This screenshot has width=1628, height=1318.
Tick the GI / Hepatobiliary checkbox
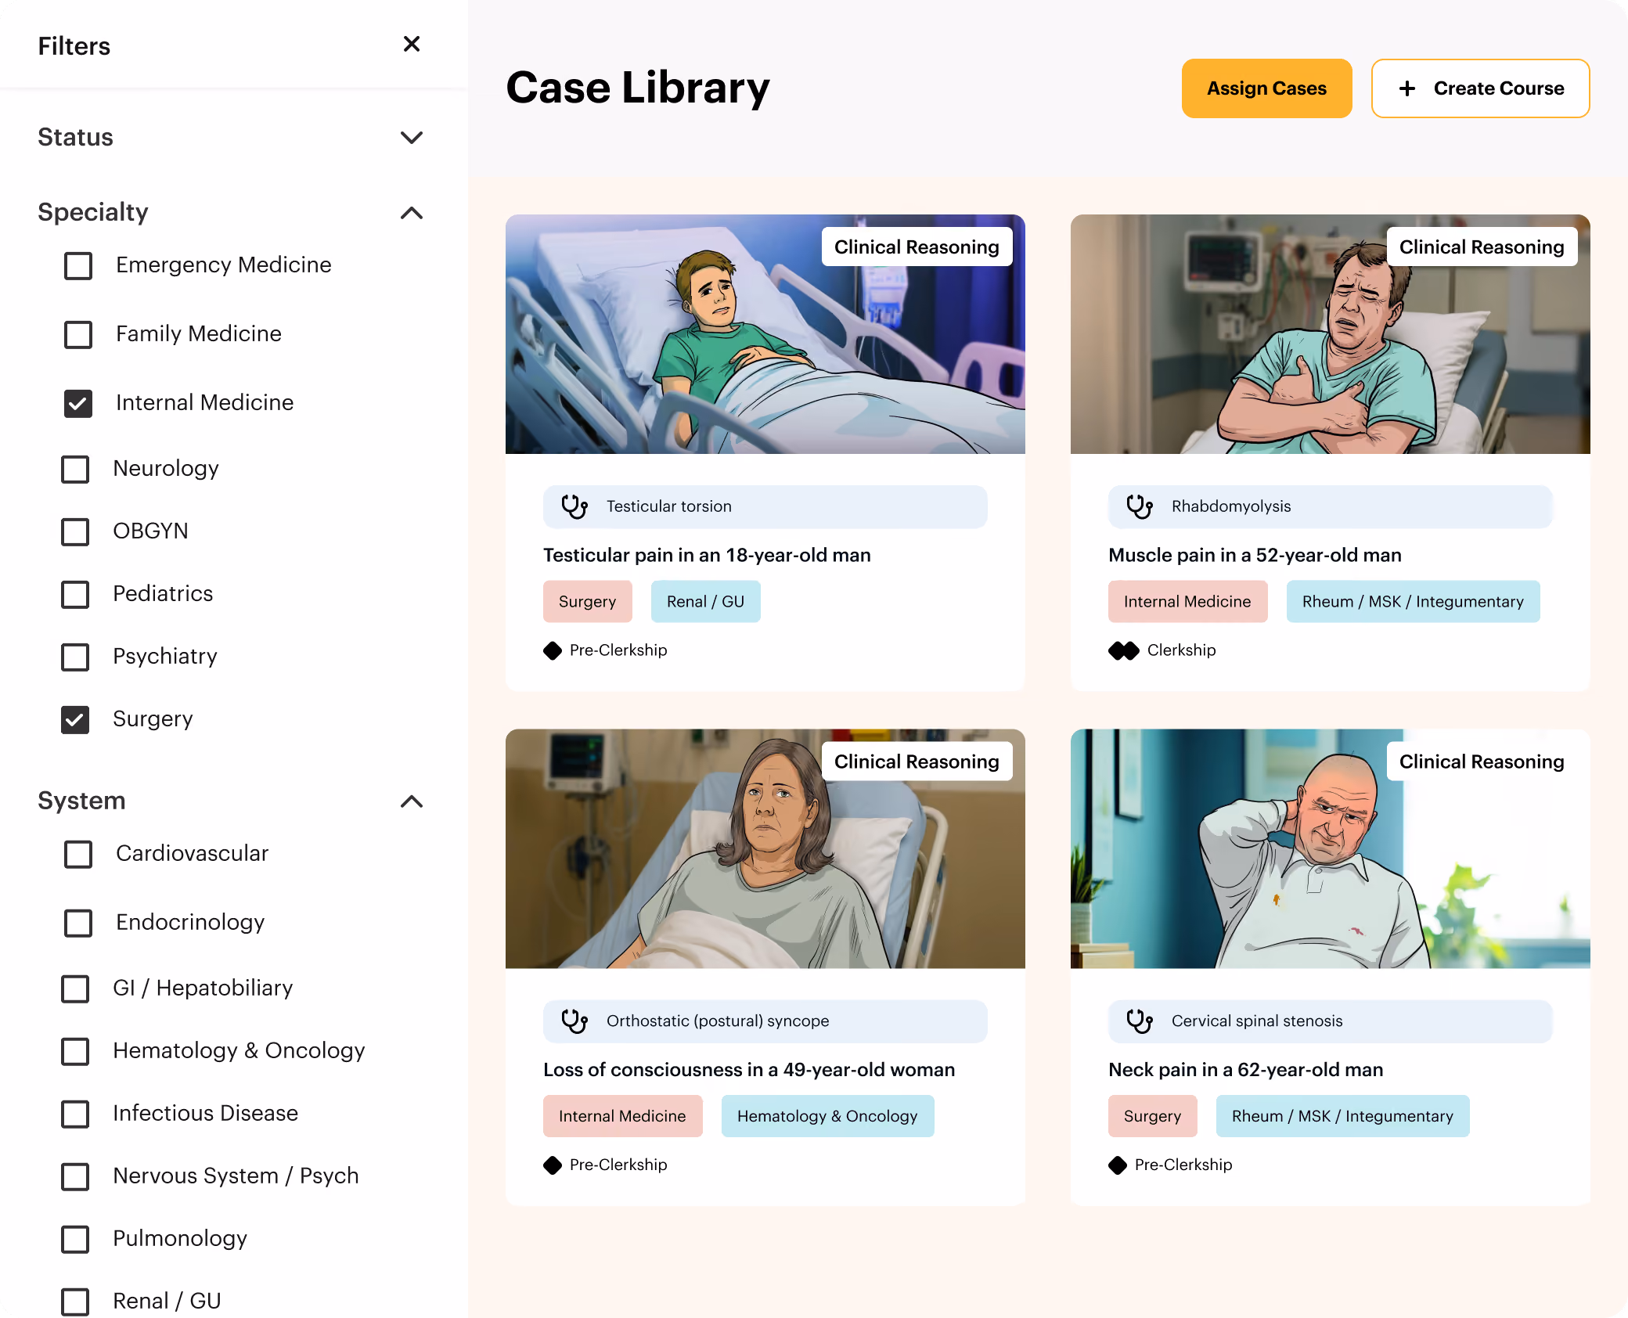pos(75,989)
